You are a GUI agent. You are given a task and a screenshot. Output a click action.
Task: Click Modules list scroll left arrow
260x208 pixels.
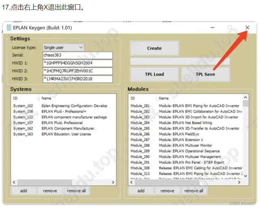131,182
